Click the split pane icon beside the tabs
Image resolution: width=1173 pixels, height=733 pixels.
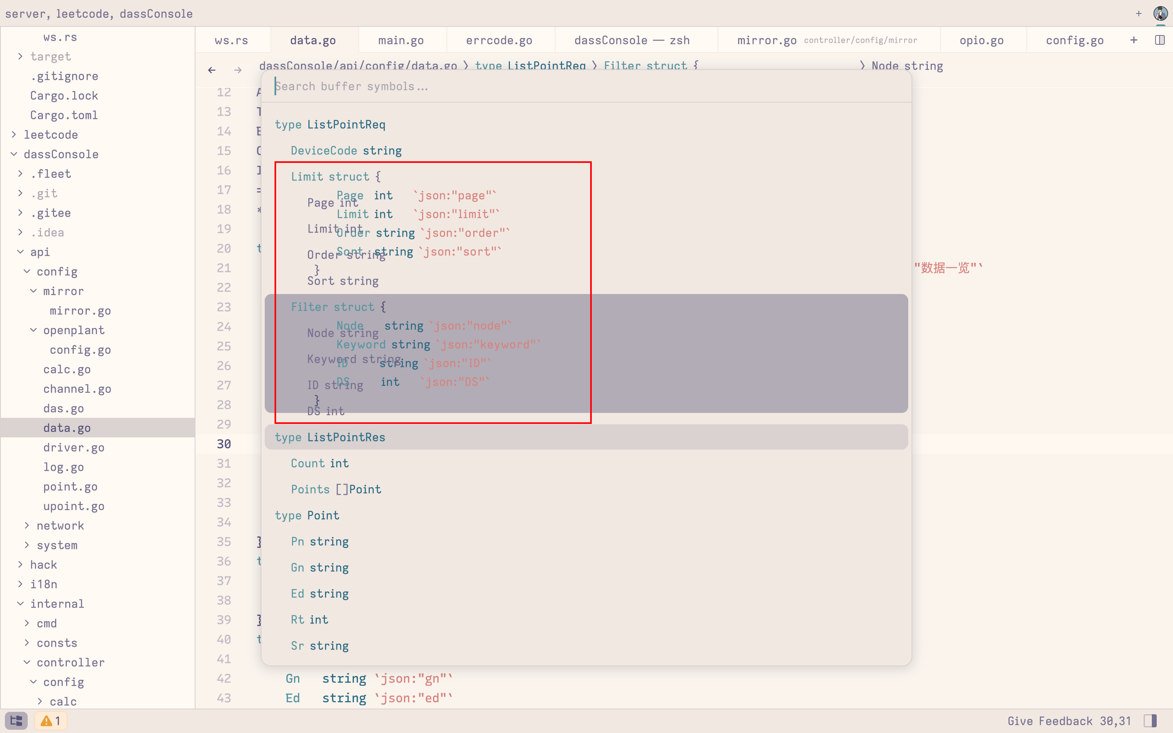(x=1160, y=40)
